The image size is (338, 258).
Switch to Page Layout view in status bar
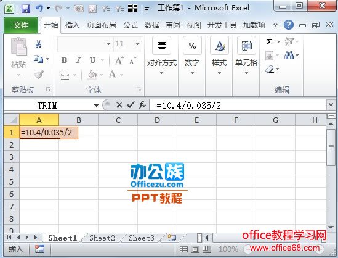pyautogui.click(x=195, y=249)
